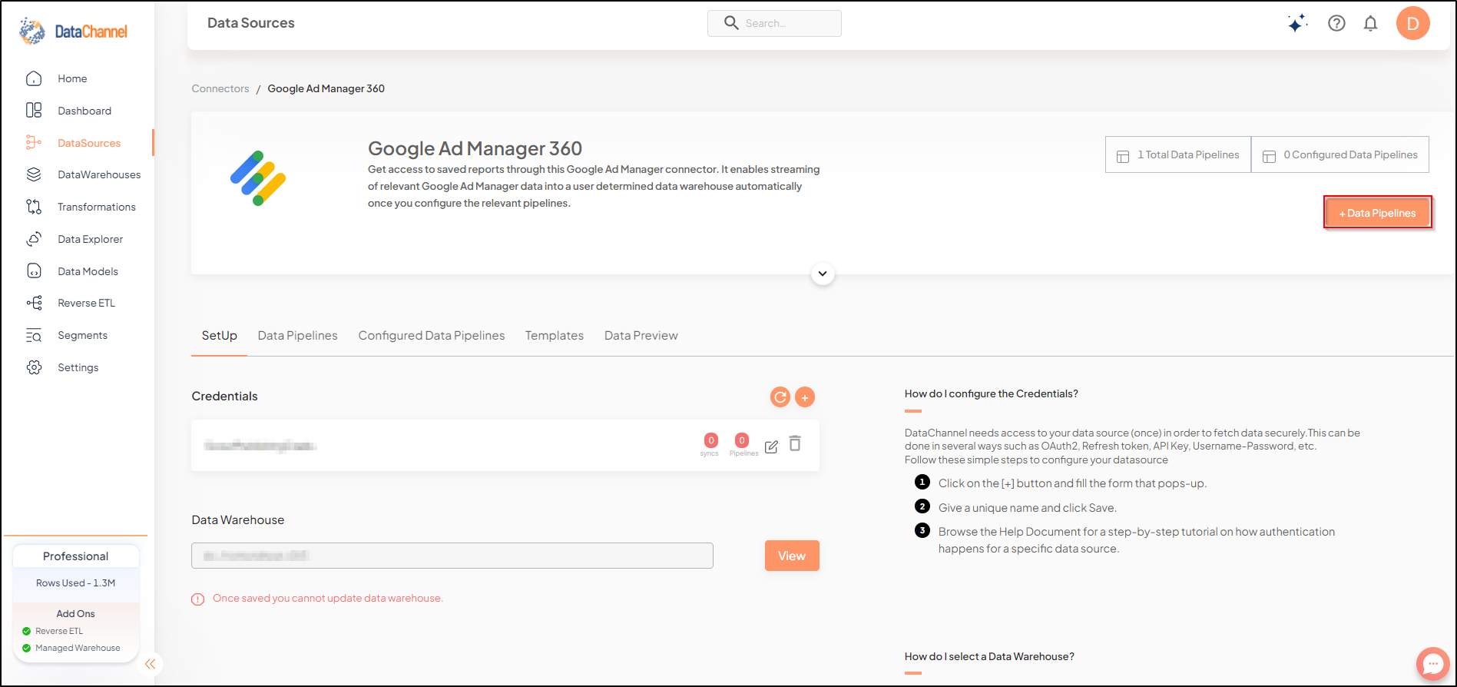Click 'Google Ad Manager 360' breadcrumb text
1457x687 pixels.
point(326,88)
